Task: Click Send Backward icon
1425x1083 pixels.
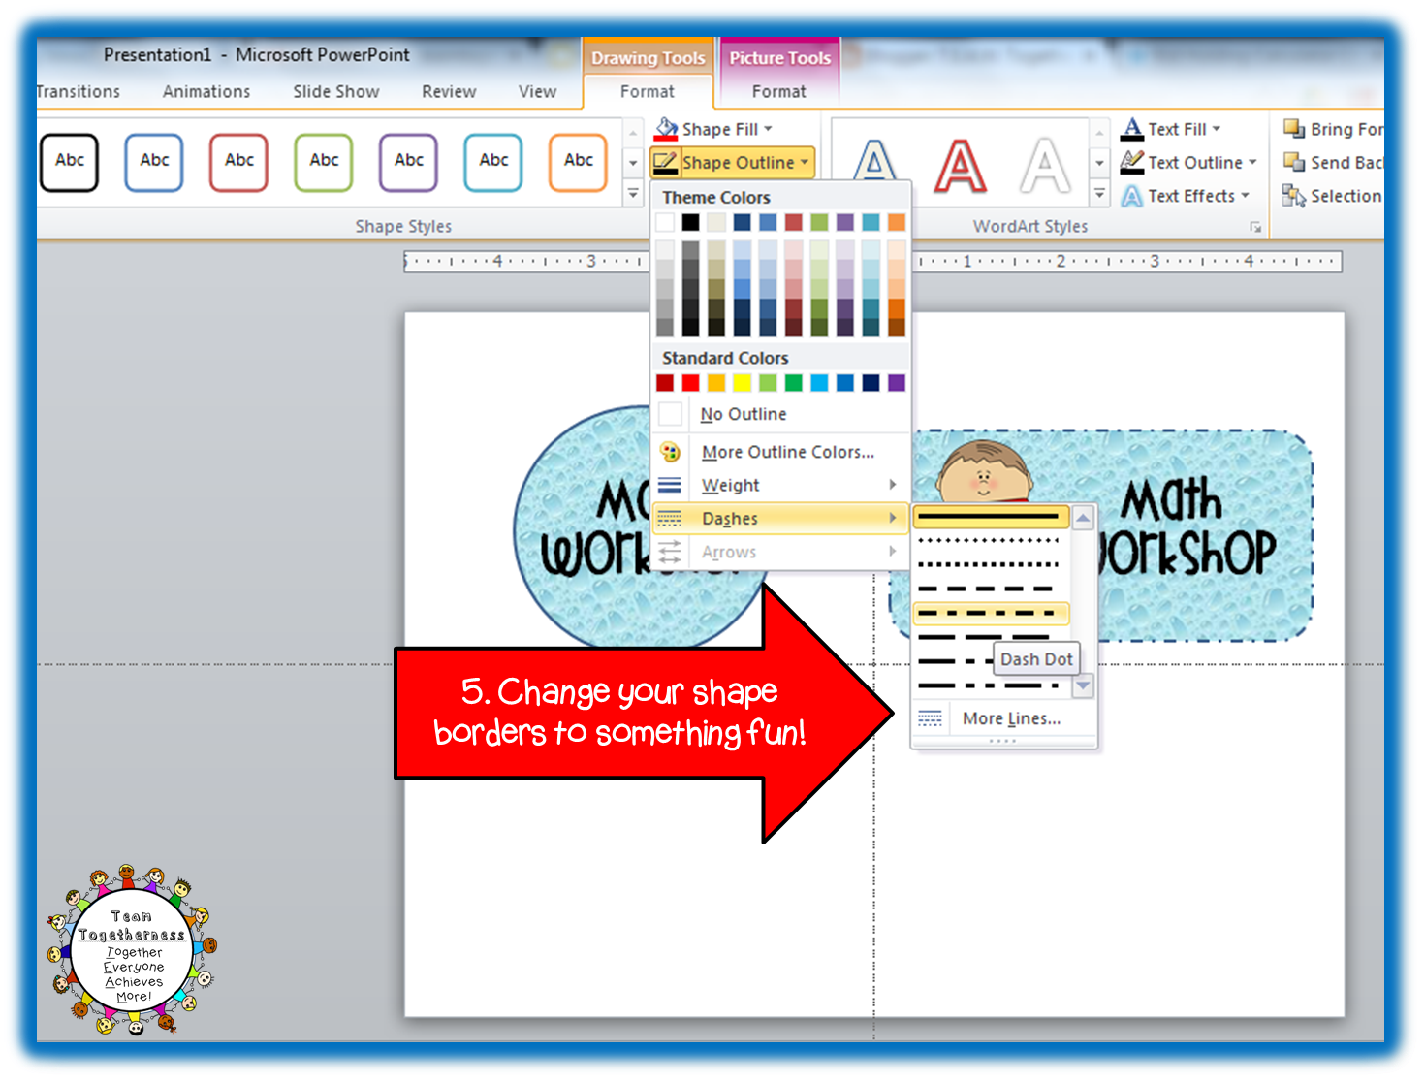Action: coord(1294,162)
